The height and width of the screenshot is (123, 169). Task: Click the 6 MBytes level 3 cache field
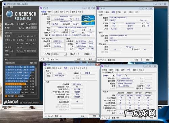[x=81, y=49]
